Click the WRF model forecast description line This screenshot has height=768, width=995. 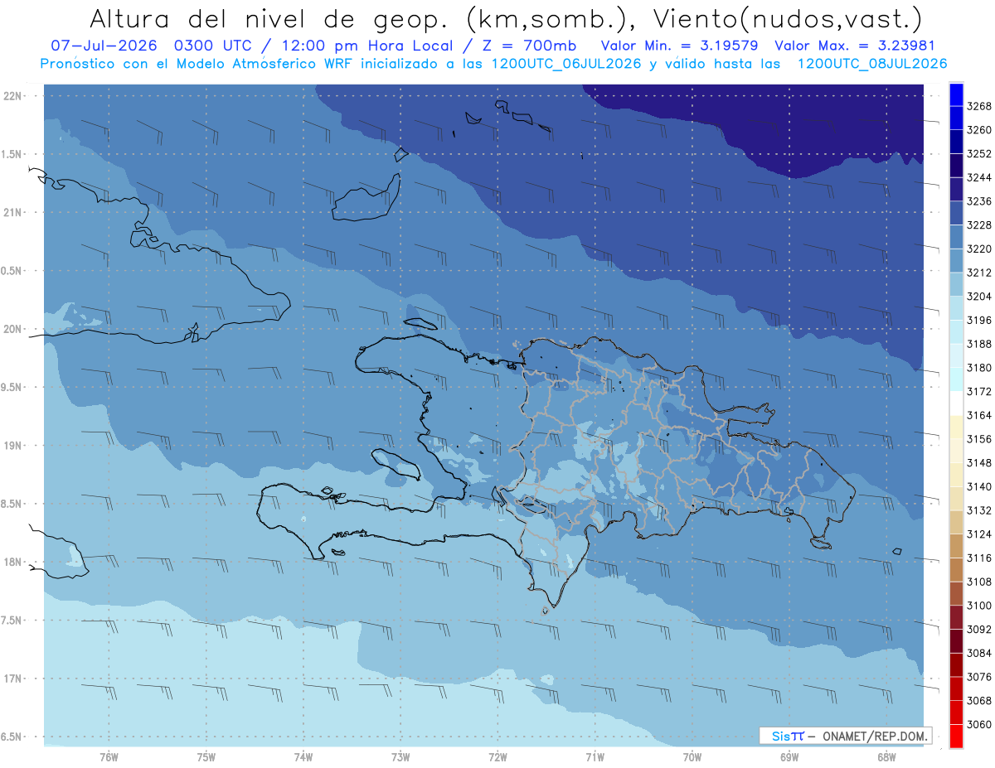click(x=493, y=64)
